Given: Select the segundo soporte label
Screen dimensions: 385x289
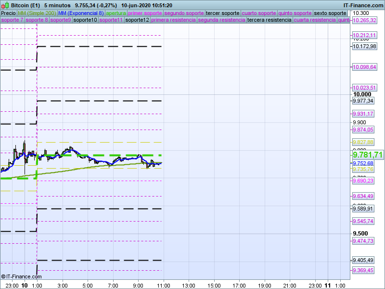Looking at the screenshot, I should [184, 13].
